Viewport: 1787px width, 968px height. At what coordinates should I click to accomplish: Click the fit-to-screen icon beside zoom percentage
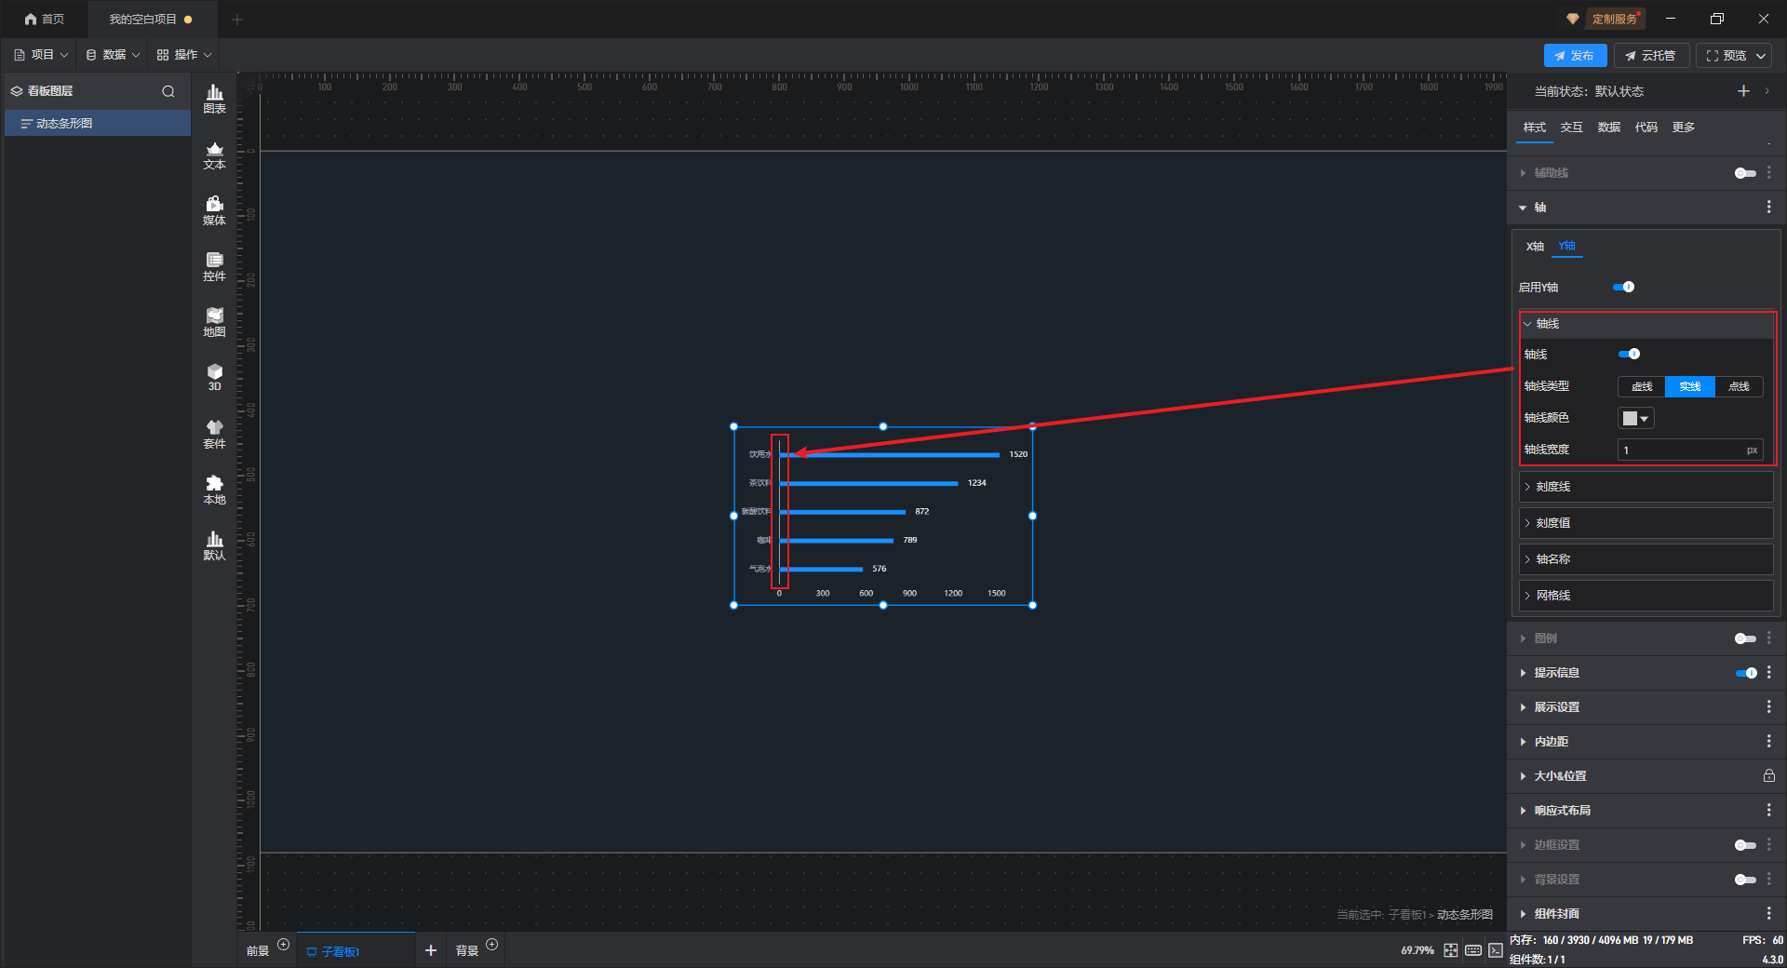[x=1451, y=950]
